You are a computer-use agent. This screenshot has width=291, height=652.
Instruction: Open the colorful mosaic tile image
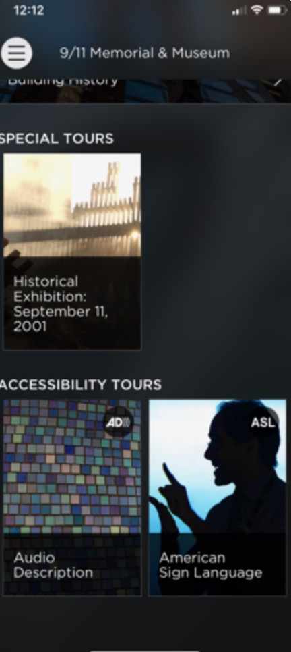(x=72, y=466)
